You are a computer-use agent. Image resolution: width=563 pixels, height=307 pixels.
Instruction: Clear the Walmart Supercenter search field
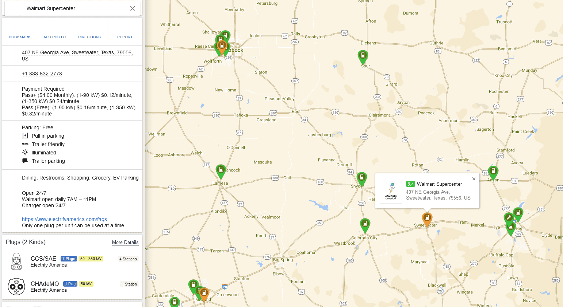[x=133, y=8]
